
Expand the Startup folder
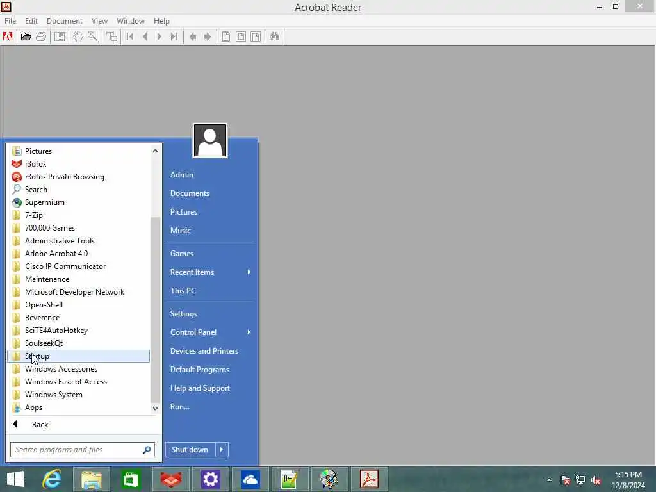(79, 356)
